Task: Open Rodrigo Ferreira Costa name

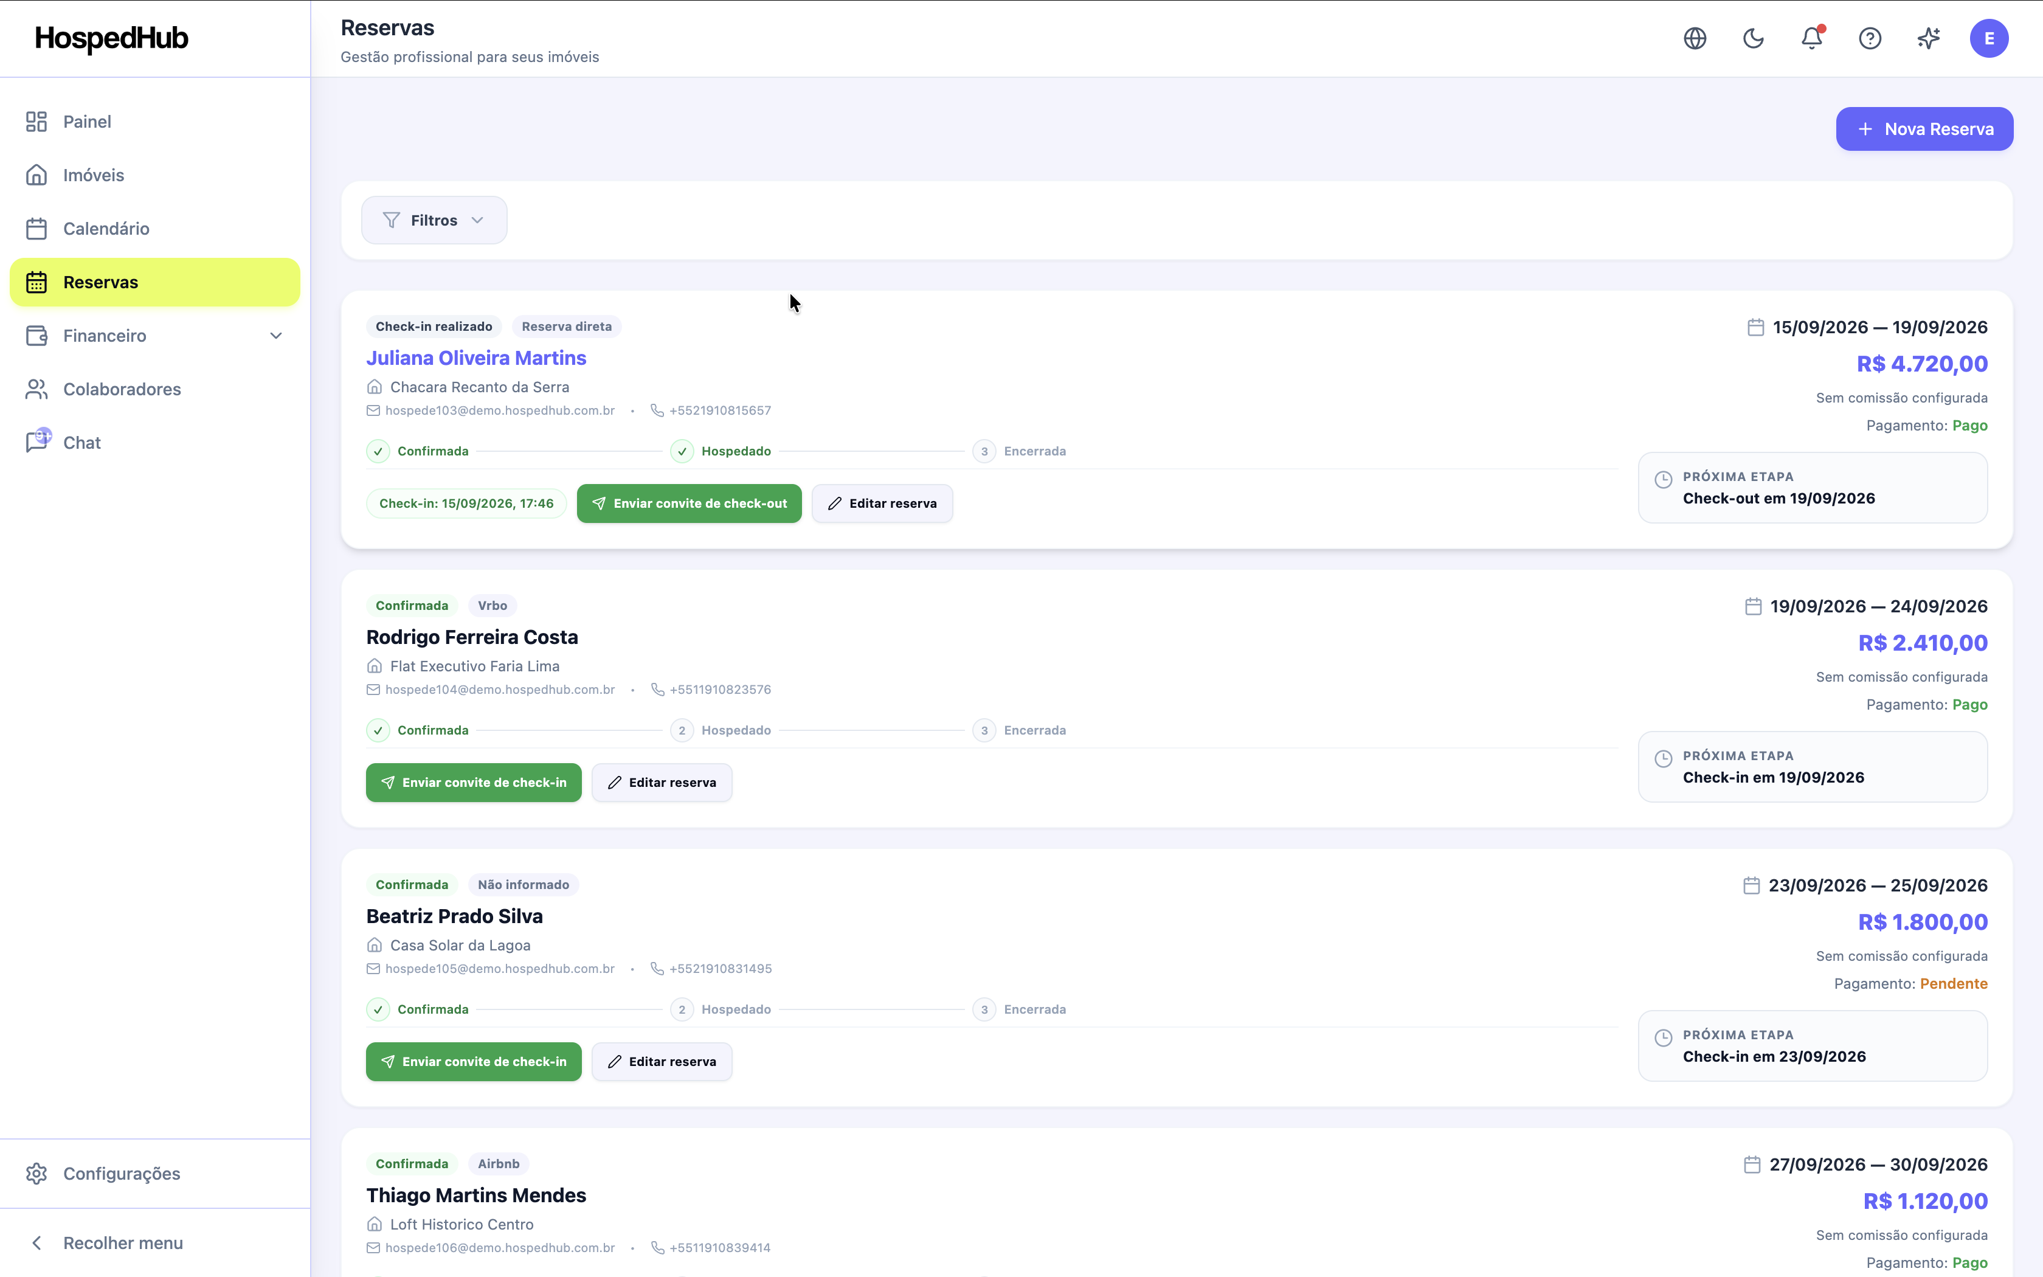Action: point(472,638)
